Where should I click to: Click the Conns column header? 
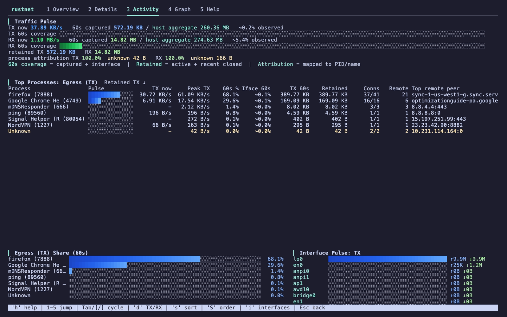click(x=371, y=88)
